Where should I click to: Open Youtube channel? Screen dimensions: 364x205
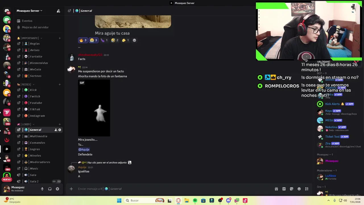(39, 103)
